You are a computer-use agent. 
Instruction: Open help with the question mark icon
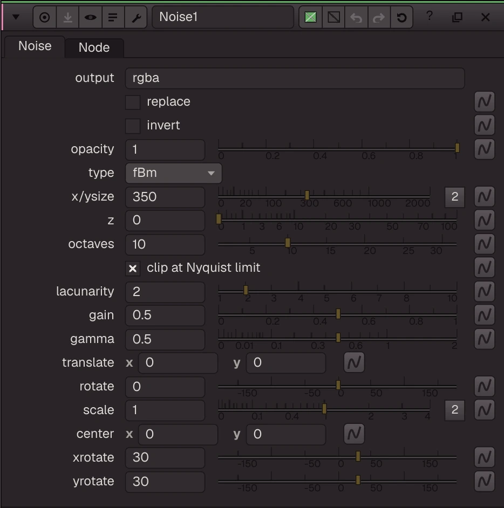tap(430, 16)
